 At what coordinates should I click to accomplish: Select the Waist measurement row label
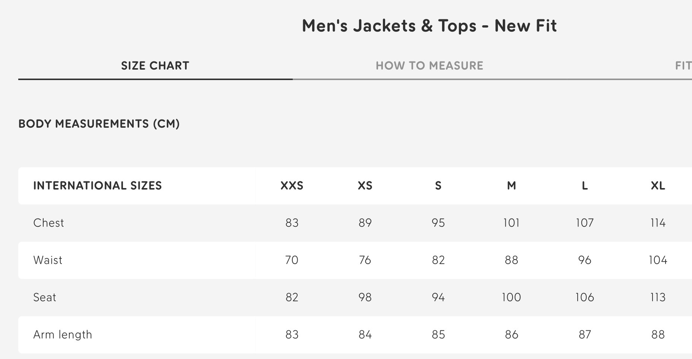pyautogui.click(x=48, y=260)
